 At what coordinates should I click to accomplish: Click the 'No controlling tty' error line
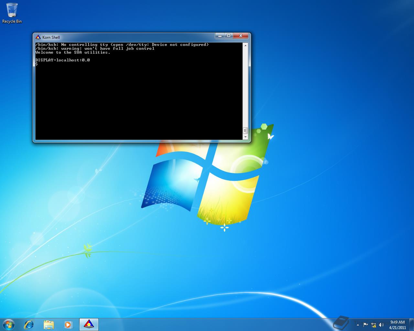pos(122,45)
